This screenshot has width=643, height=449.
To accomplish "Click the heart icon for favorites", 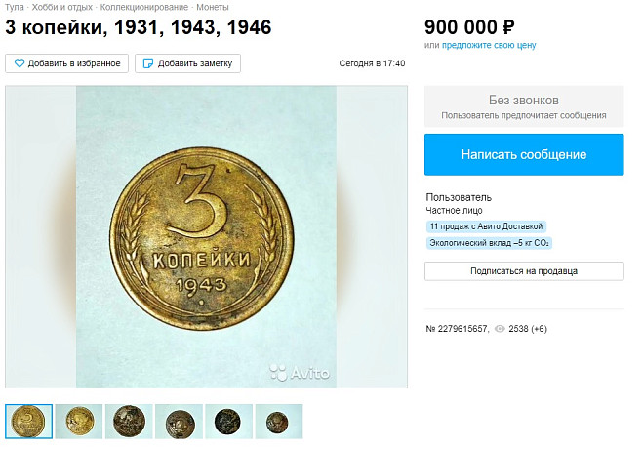I will (20, 63).
